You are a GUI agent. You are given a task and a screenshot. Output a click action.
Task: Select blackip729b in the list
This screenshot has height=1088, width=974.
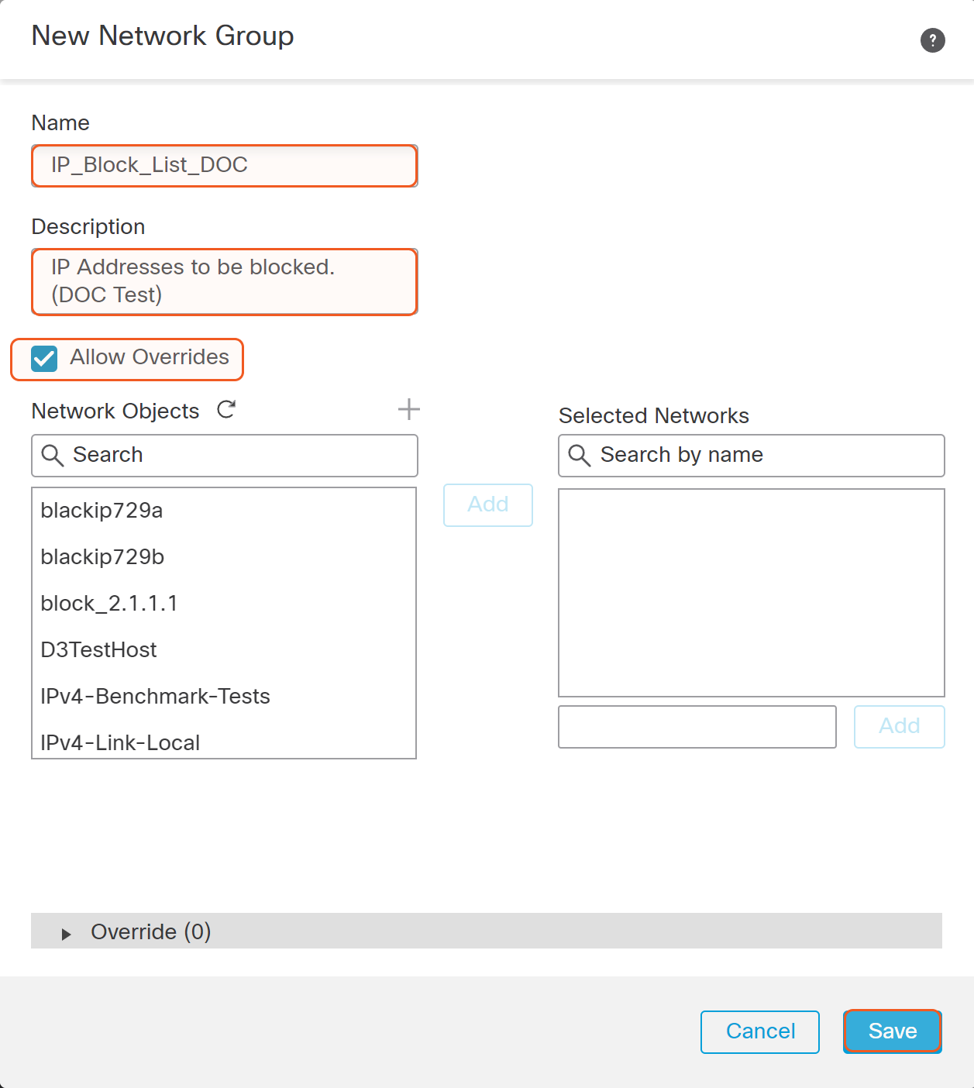[102, 557]
